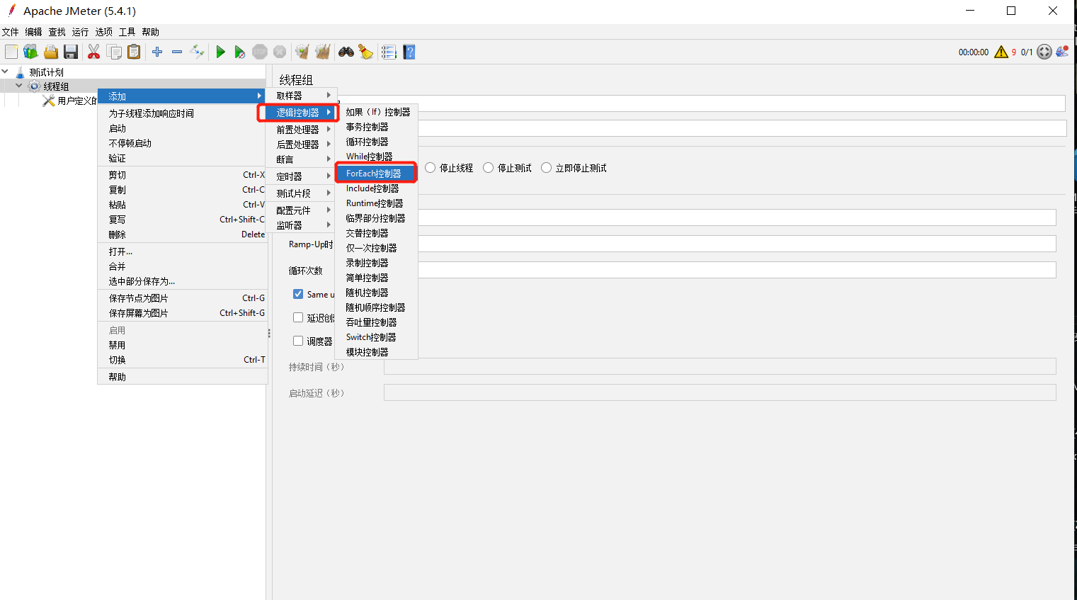
Task: Click the grey running-threads indicator icon
Action: coord(1044,52)
